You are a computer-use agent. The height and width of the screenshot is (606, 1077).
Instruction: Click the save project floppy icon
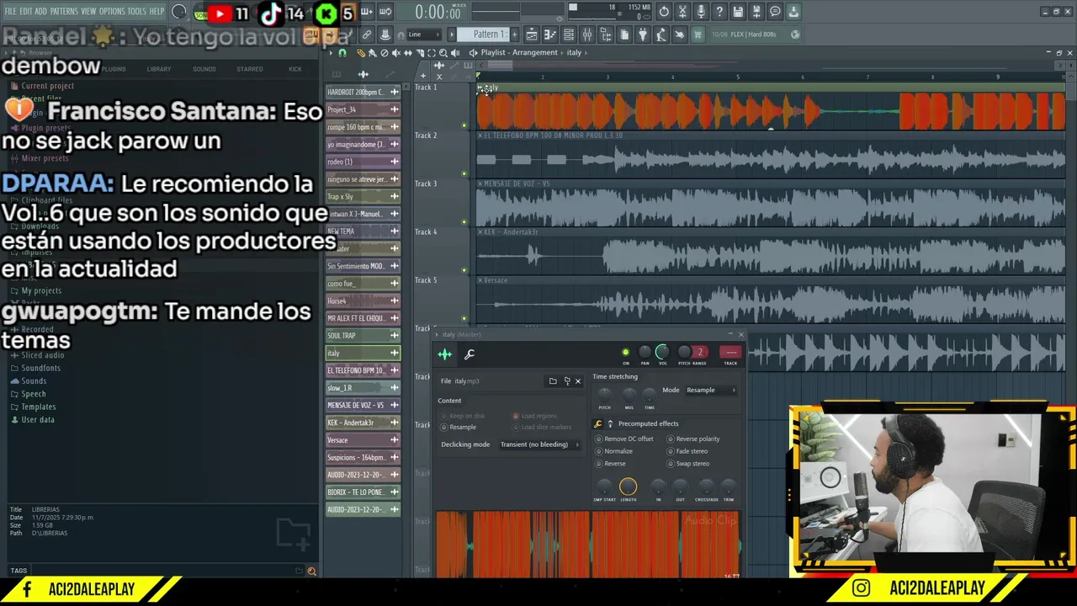[738, 12]
